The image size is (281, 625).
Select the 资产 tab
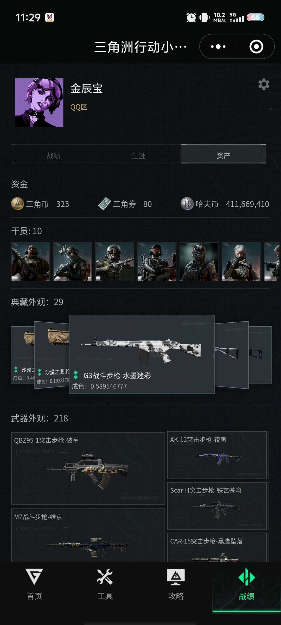tap(223, 154)
